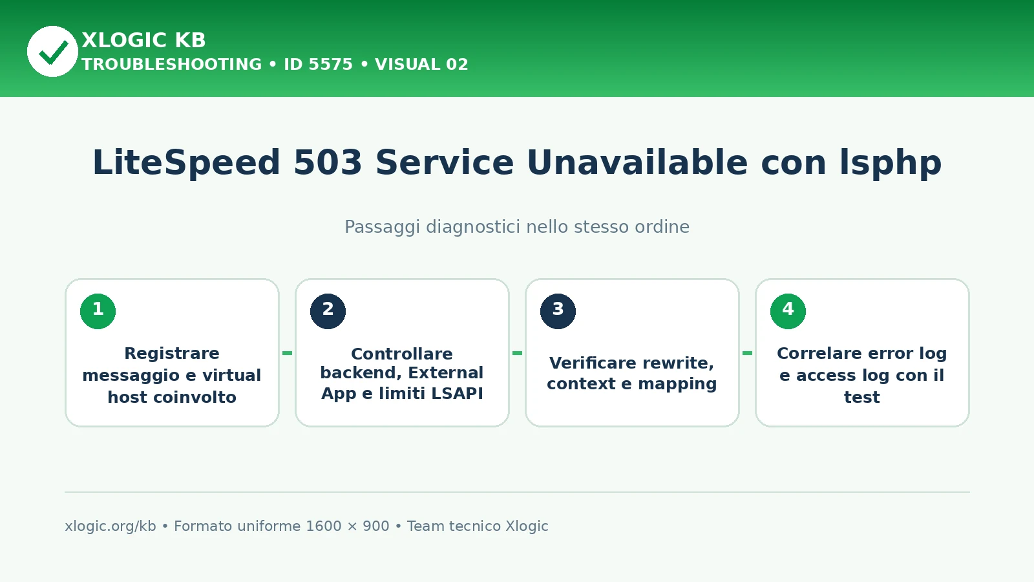This screenshot has width=1034, height=582.
Task: Click the green step 1 number badge
Action: coord(98,311)
